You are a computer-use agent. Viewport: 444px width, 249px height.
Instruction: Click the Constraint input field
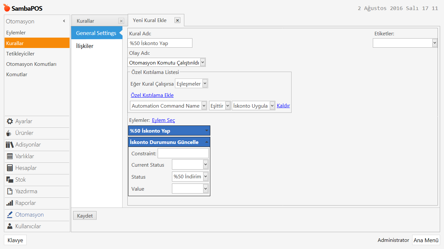[183, 153]
